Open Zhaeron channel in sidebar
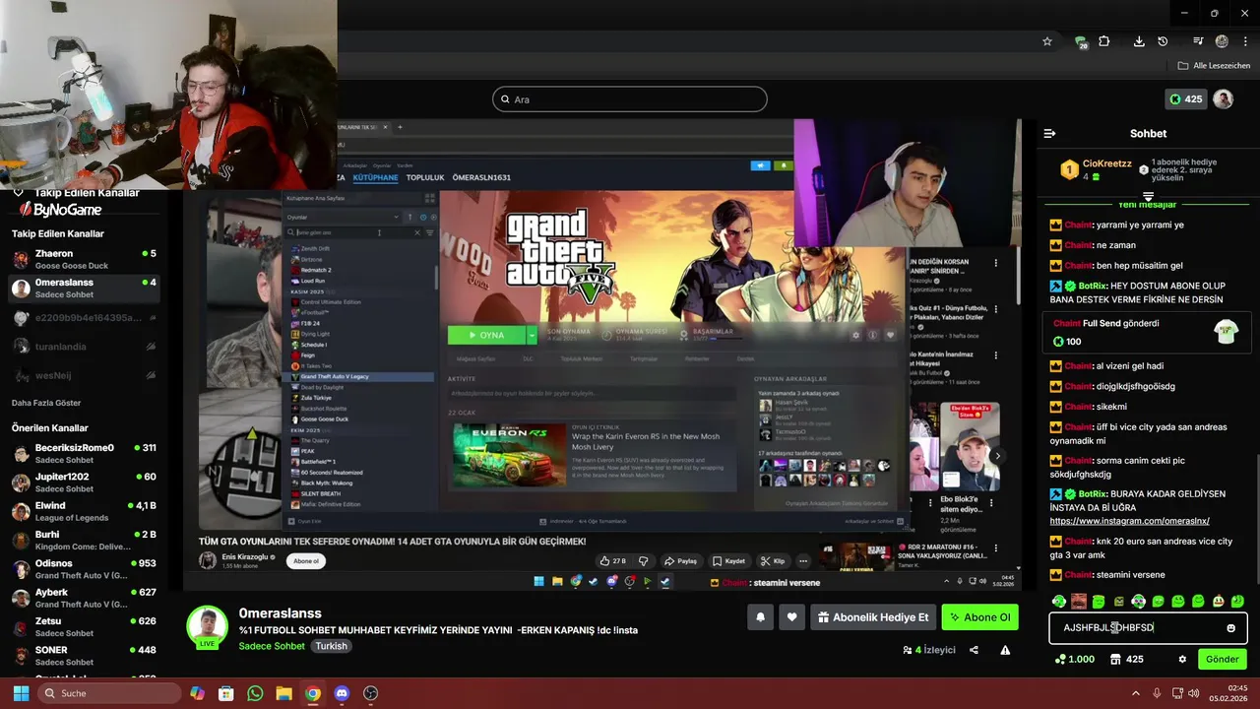The width and height of the screenshot is (1260, 709). pyautogui.click(x=84, y=259)
